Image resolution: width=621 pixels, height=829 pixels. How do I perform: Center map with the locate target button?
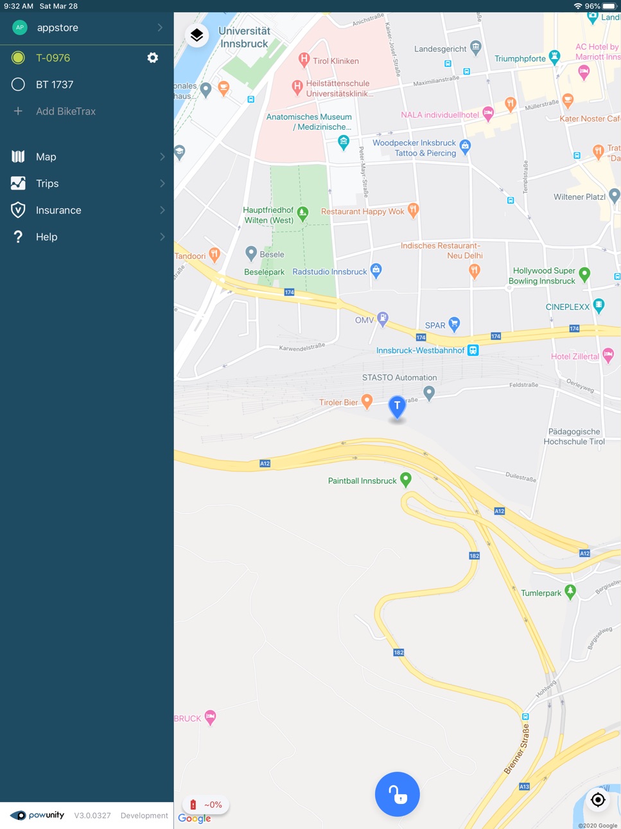pos(598,800)
